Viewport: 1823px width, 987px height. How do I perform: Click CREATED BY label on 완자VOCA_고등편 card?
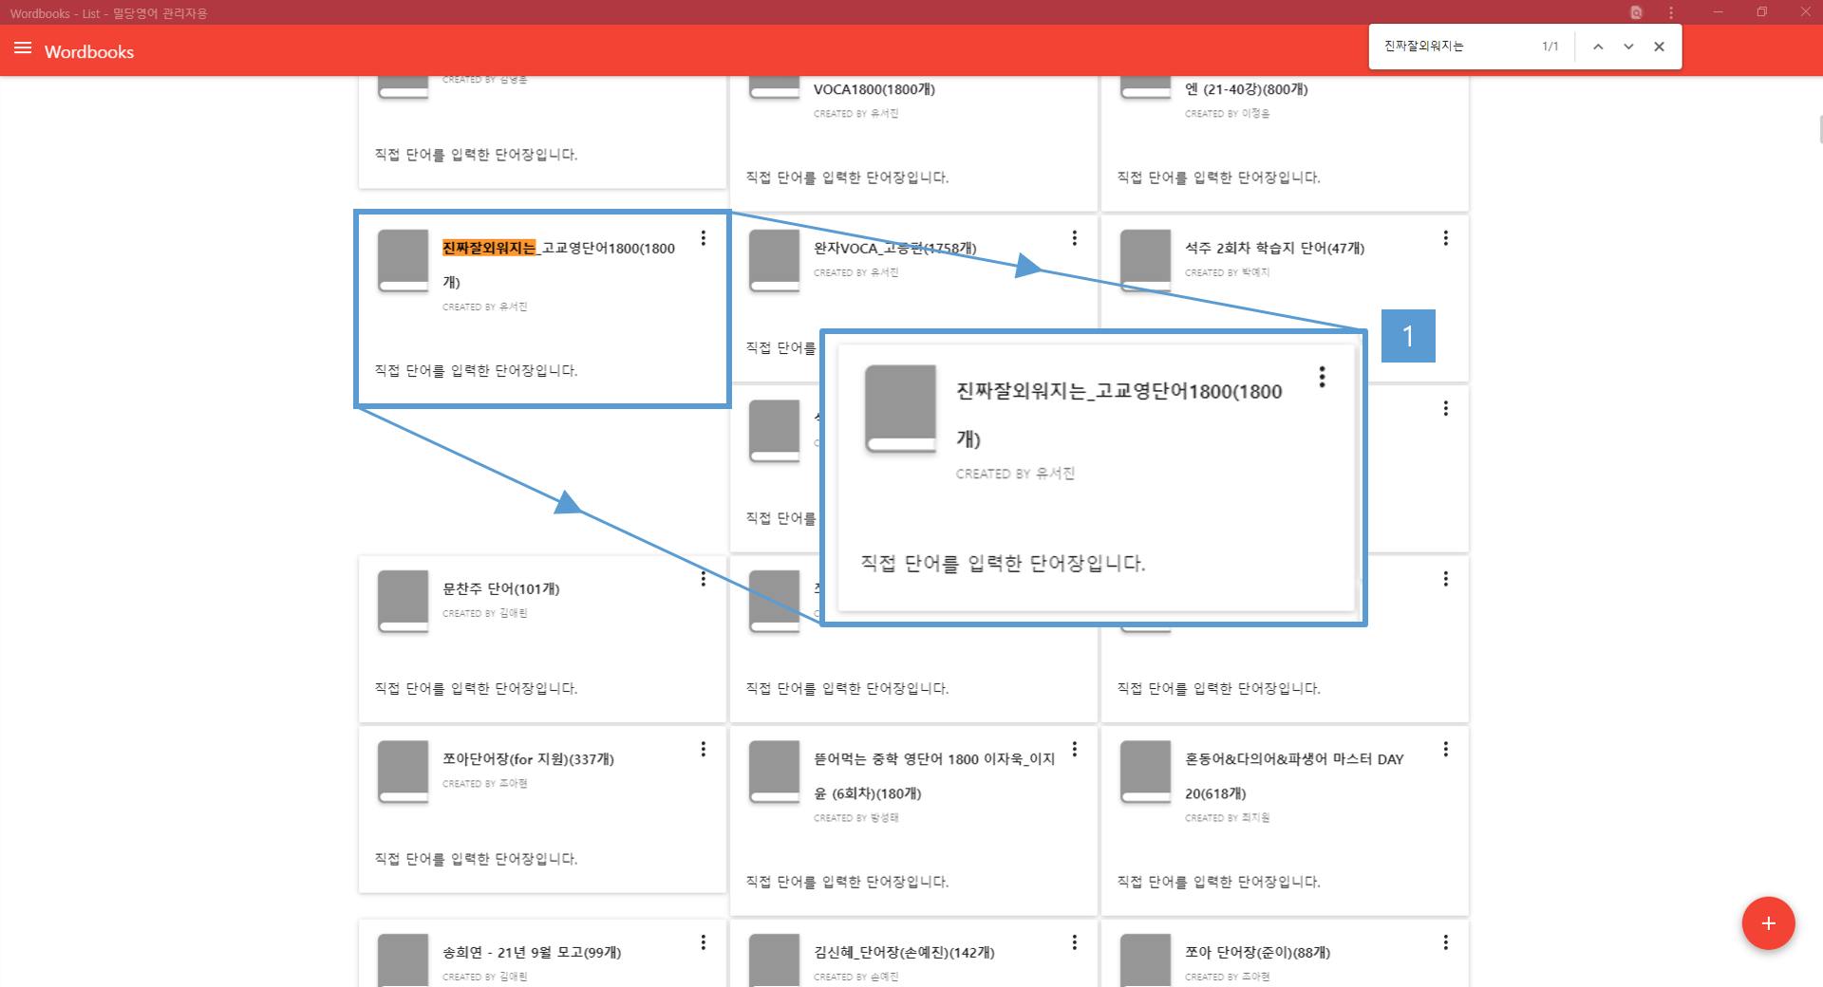[855, 272]
